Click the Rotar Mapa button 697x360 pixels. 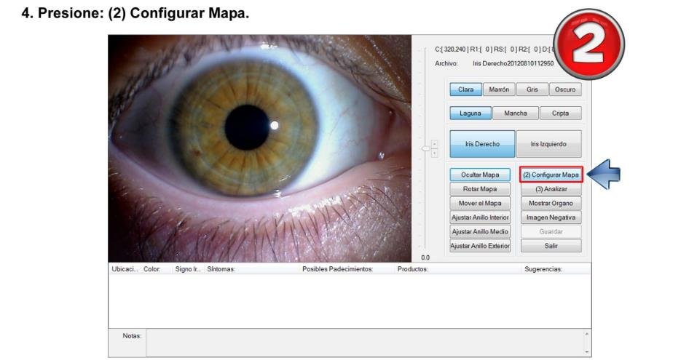coord(480,189)
